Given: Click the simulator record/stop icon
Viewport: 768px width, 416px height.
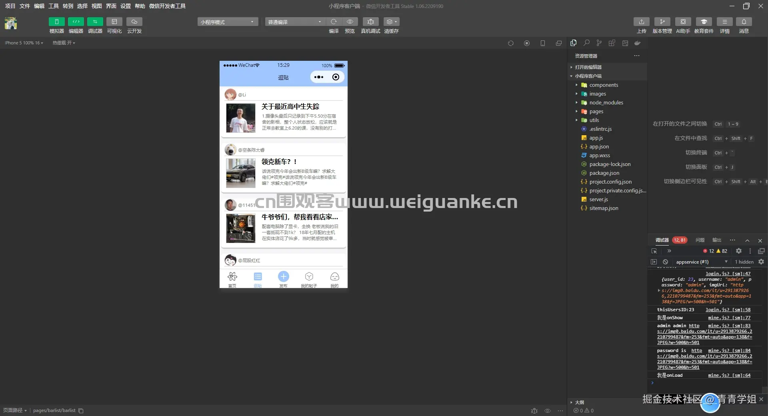Looking at the screenshot, I should [x=527, y=43].
